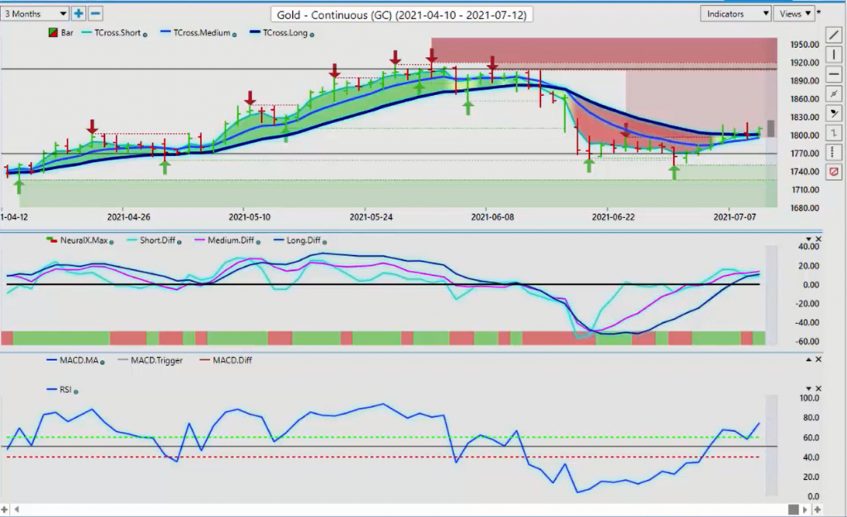Select the horizontal line drawing tool
The image size is (847, 517).
point(834,74)
